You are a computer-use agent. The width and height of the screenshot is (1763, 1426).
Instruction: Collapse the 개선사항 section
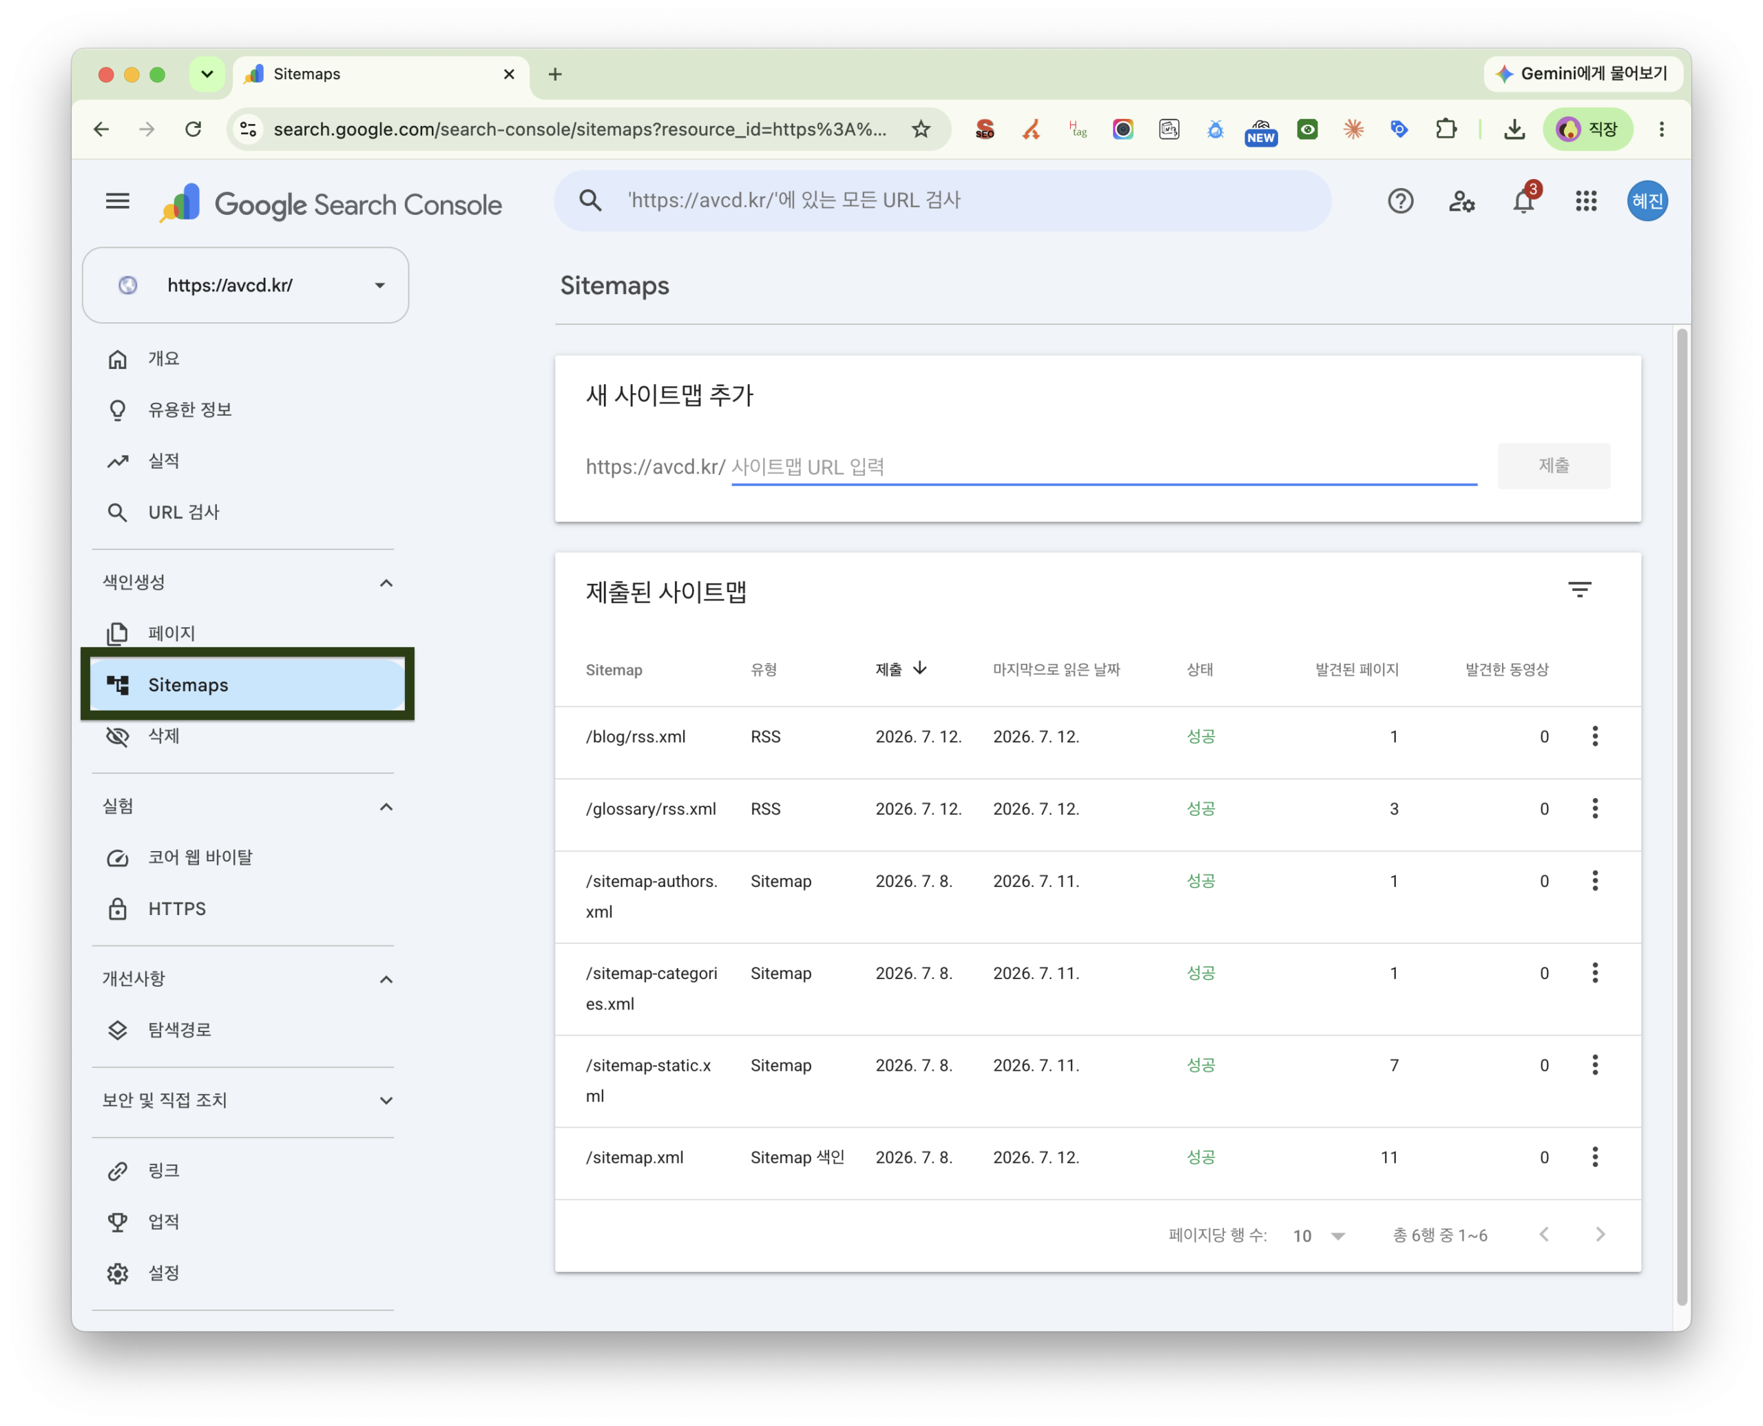(386, 979)
